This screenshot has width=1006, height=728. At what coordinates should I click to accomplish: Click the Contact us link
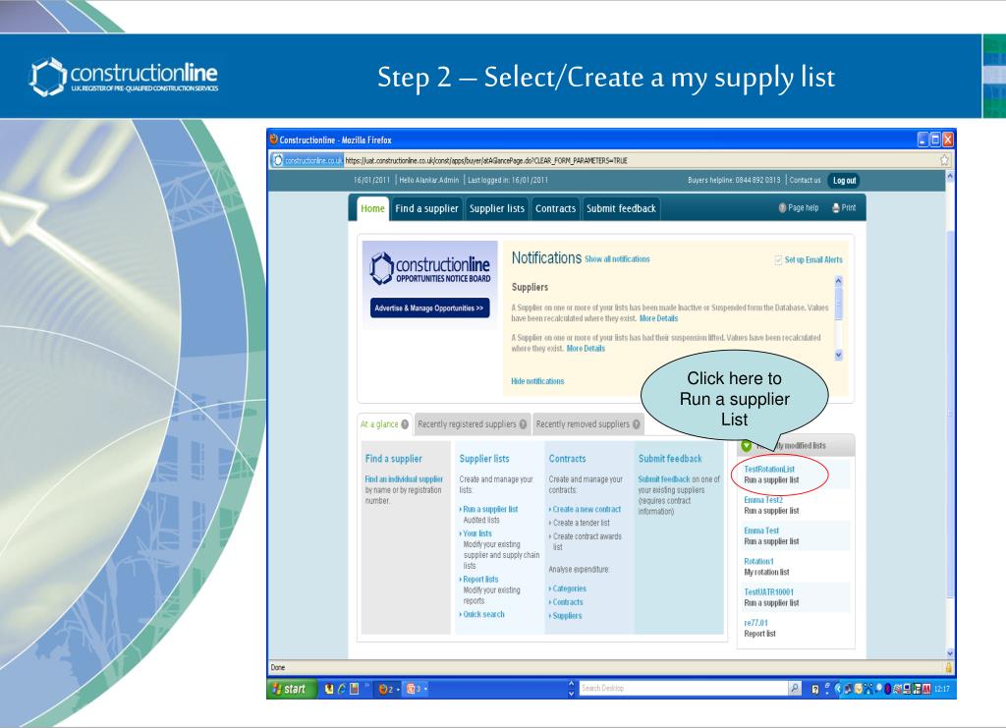point(805,180)
